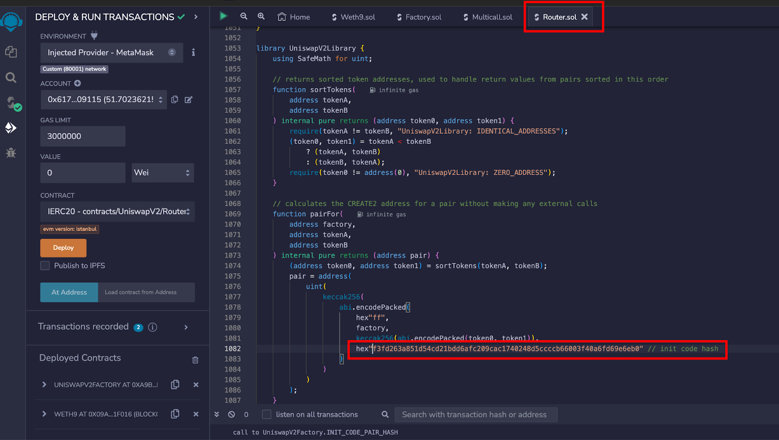Click the Gas Limit input field
Screen dimensions: 779x440
[83, 136]
